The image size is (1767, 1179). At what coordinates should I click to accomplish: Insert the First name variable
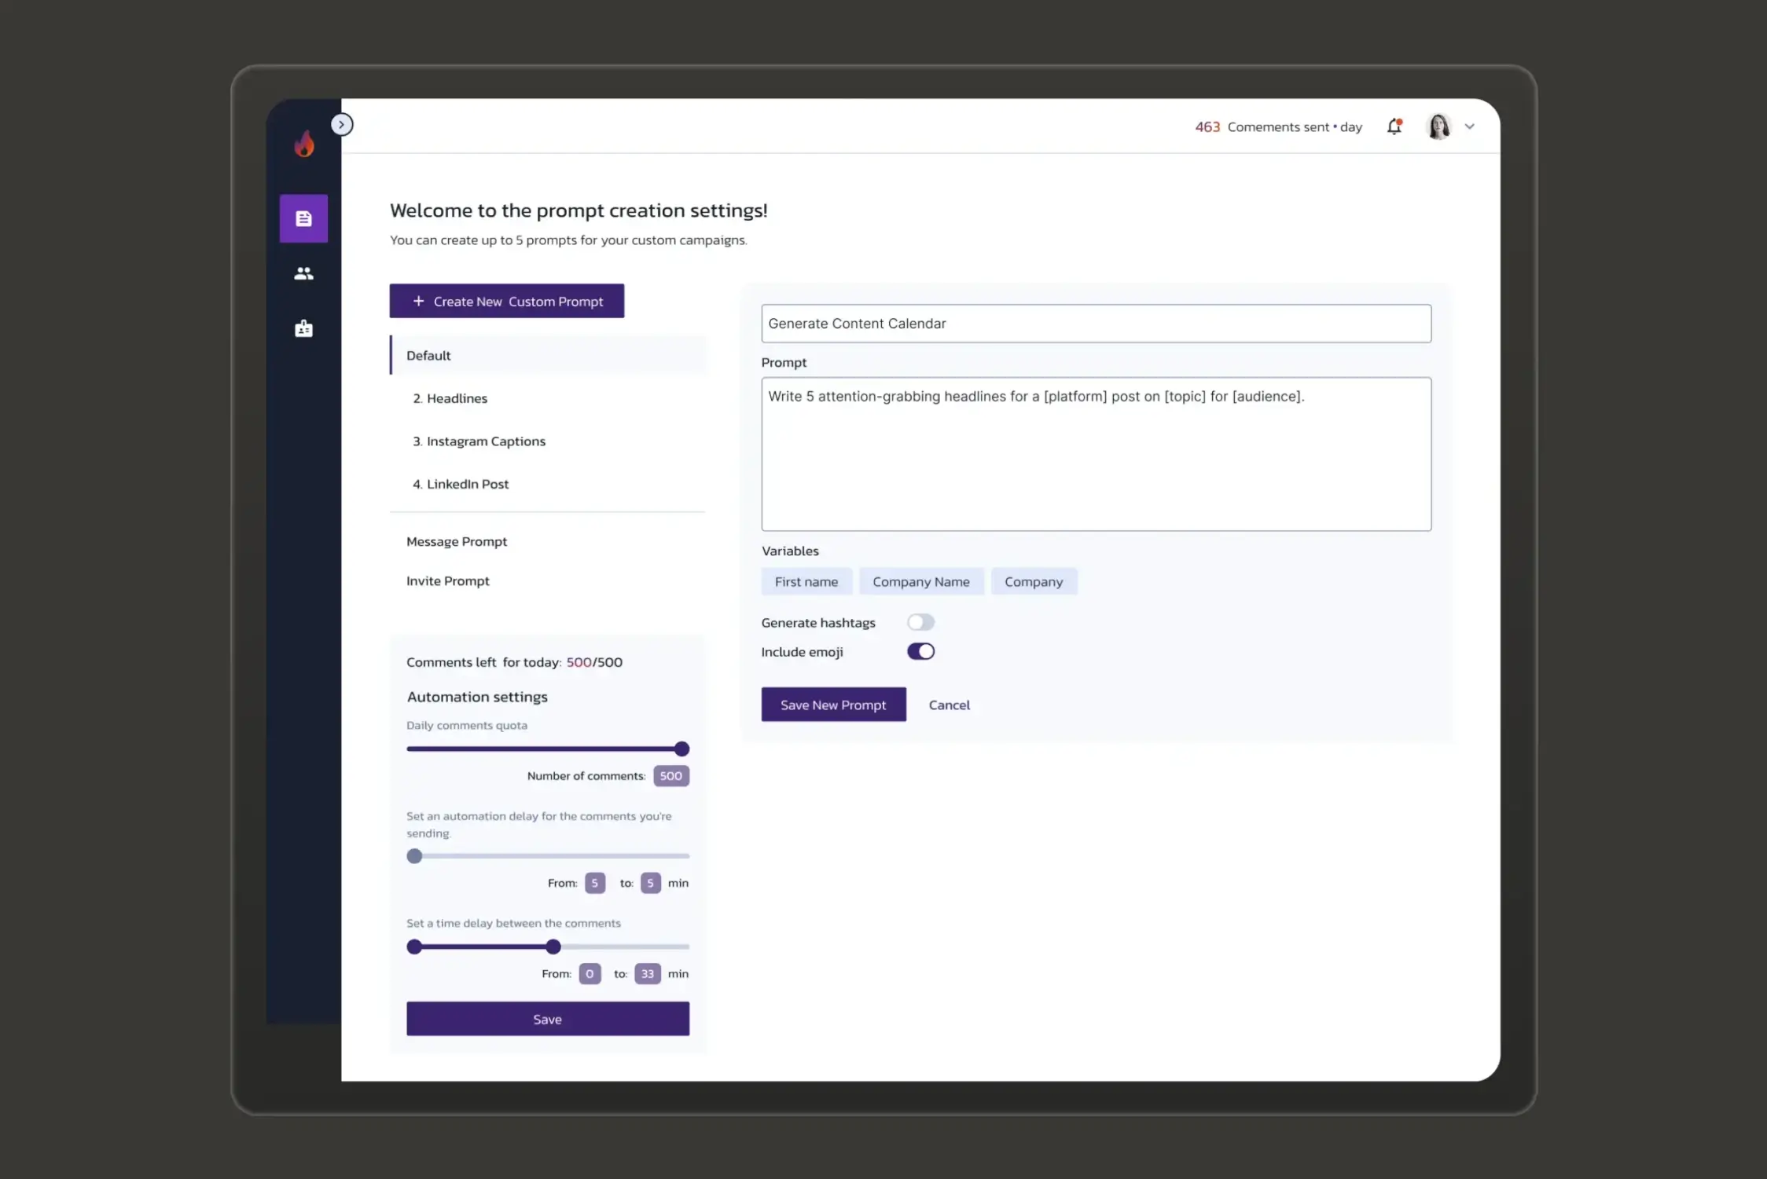806,581
